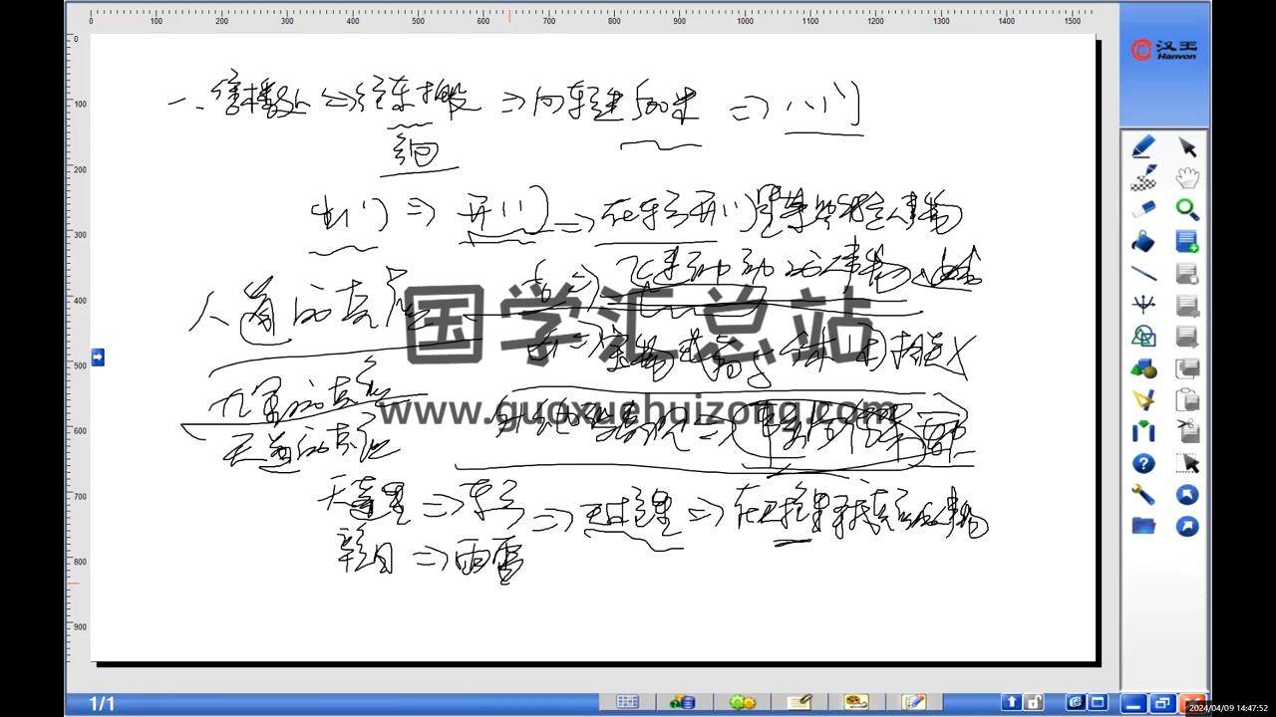
Task: Click the round up-right arrow button
Action: pos(1187,526)
